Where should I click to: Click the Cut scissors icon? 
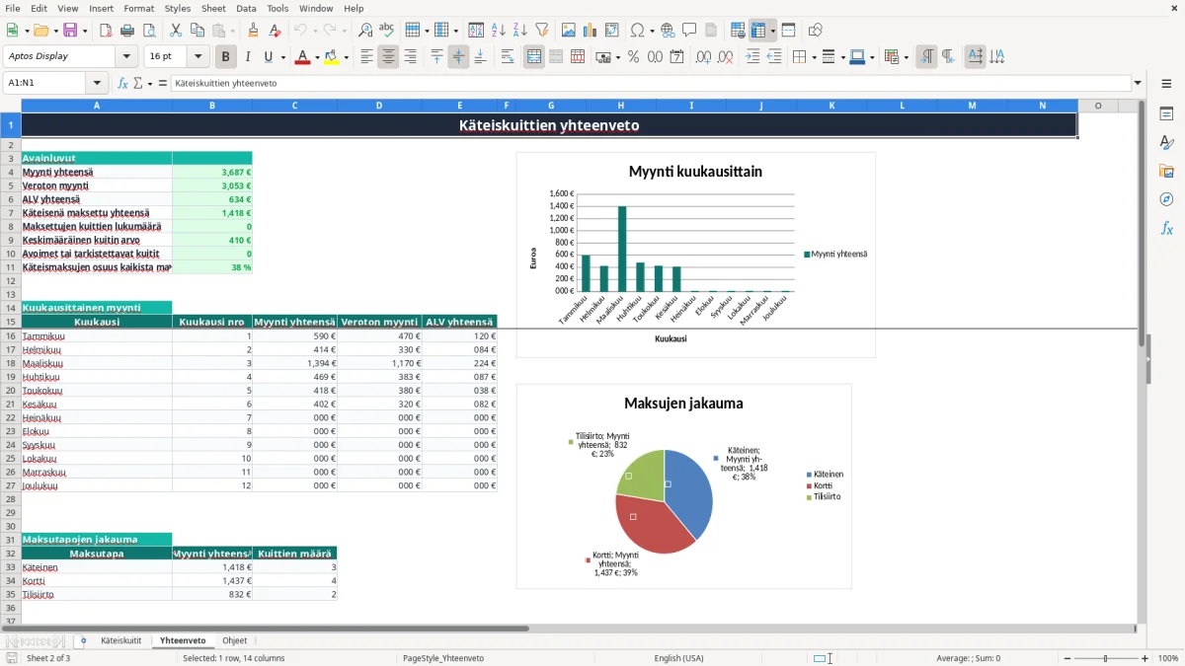(x=175, y=31)
